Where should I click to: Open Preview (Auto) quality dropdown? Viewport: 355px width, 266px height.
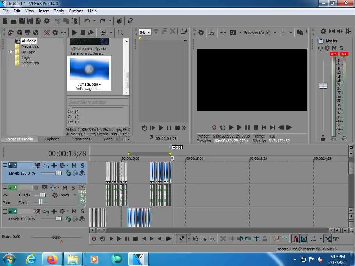(275, 33)
